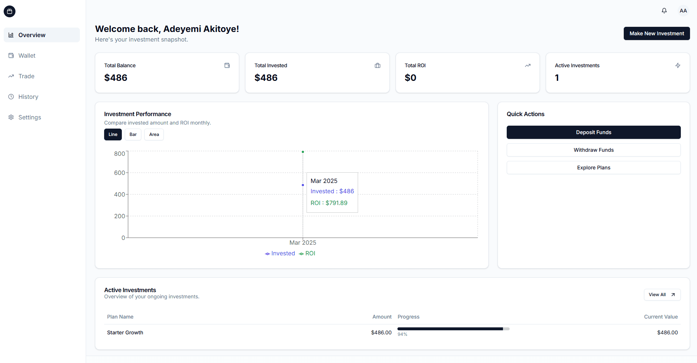Click tooltip text Invested : $486
Screen dimensions: 697x363
pos(332,191)
